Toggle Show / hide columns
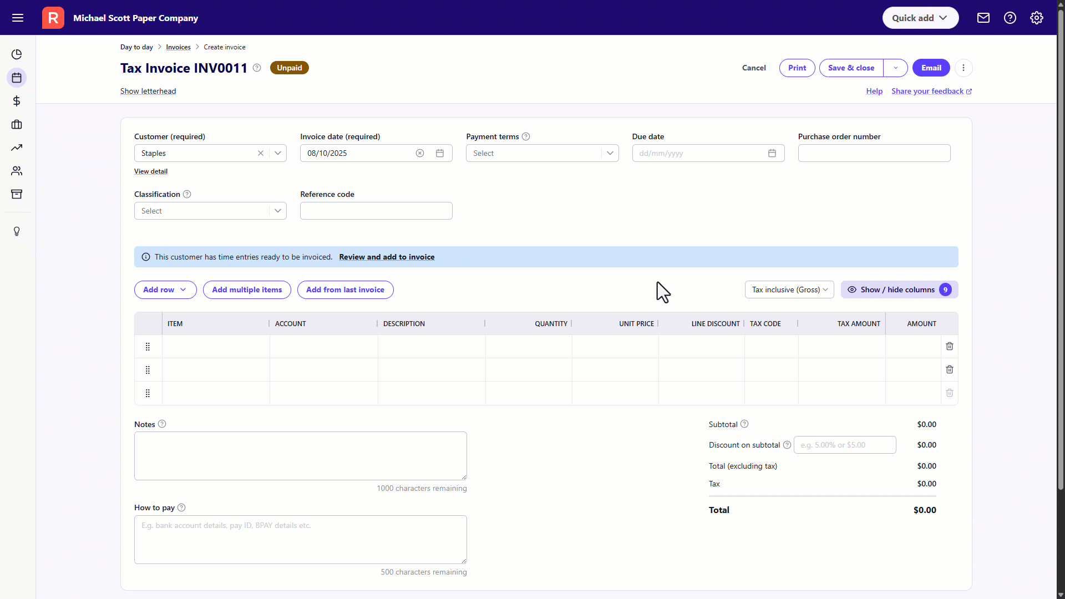 [x=899, y=290]
